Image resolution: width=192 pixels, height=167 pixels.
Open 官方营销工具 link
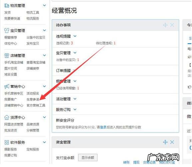[36, 105]
